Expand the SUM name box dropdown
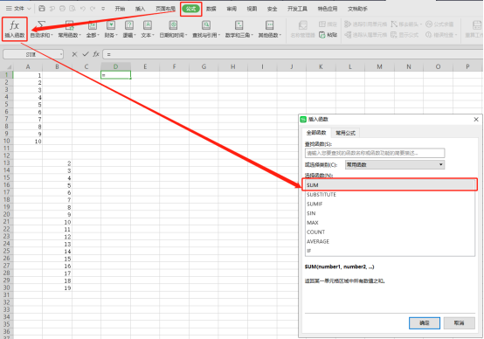Image resolution: width=484 pixels, height=339 pixels. click(61, 55)
